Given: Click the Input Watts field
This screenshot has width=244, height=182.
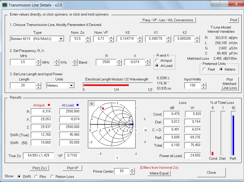Looking at the screenshot, I should point(193,85).
